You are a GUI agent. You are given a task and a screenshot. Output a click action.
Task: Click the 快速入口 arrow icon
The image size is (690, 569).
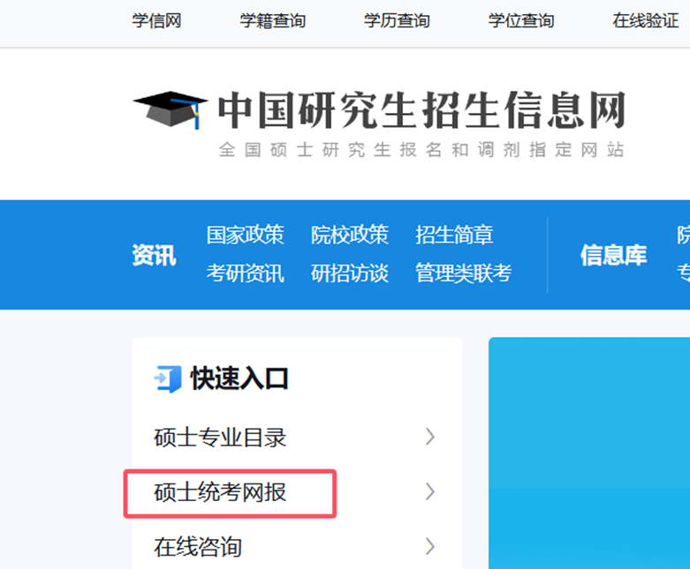(x=167, y=378)
